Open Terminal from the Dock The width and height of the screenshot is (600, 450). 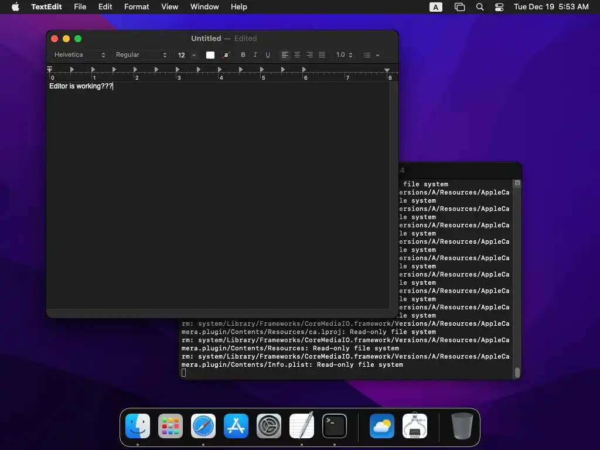[x=335, y=426]
